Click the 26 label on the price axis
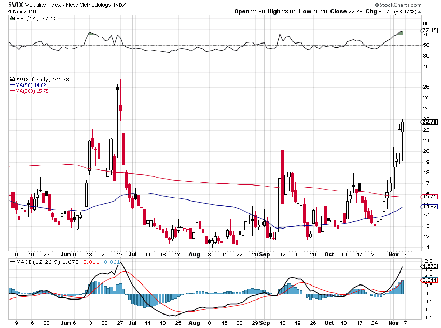The height and width of the screenshot is (328, 441). (426, 87)
